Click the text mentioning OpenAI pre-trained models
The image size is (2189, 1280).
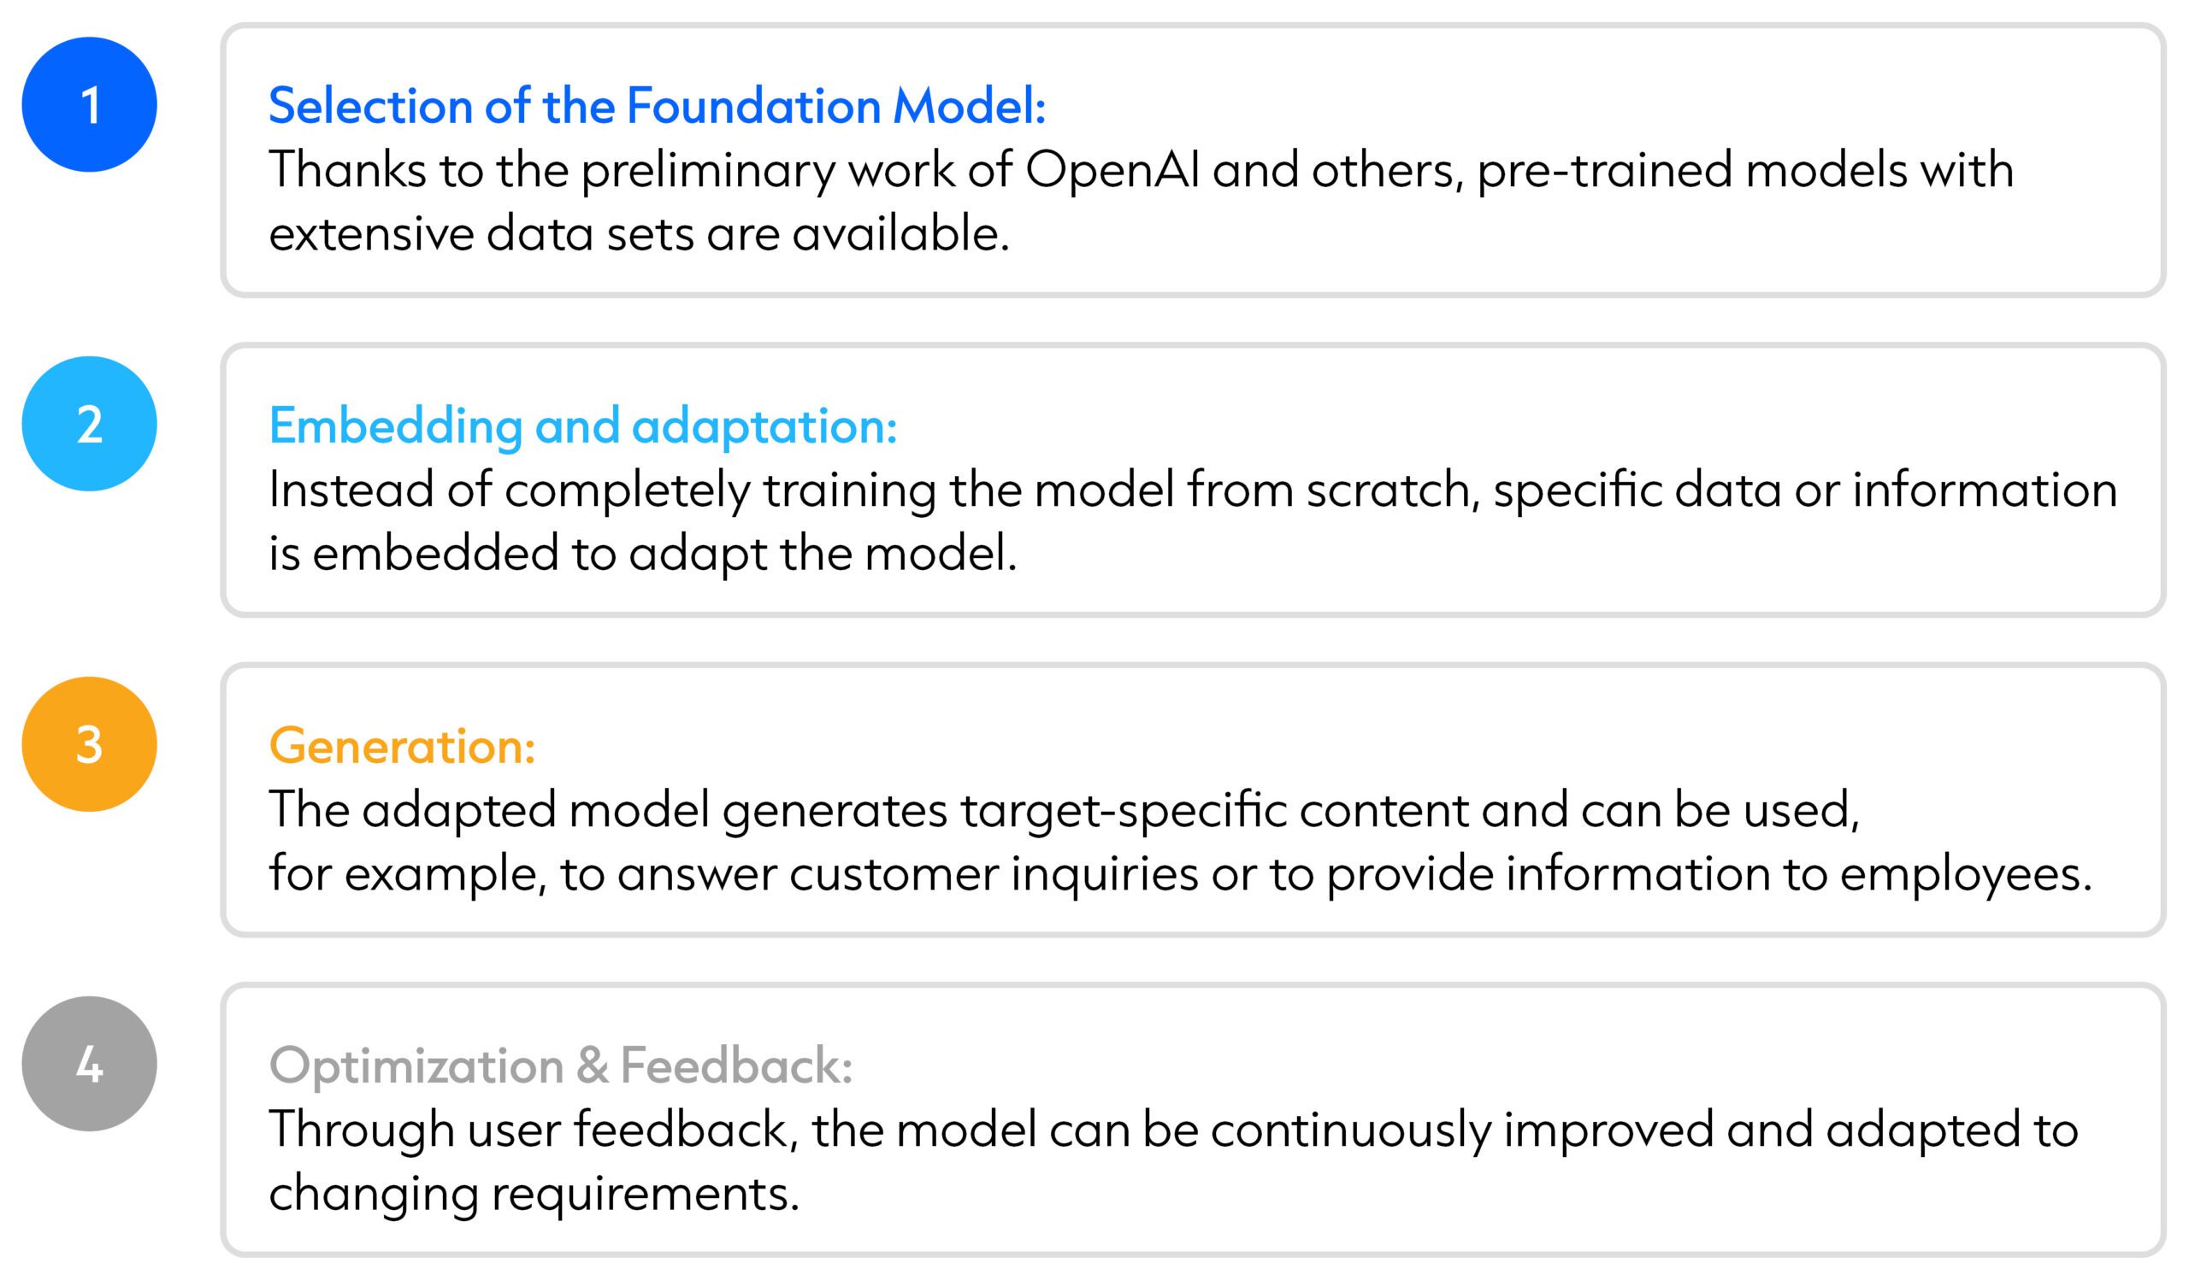coord(1141,170)
